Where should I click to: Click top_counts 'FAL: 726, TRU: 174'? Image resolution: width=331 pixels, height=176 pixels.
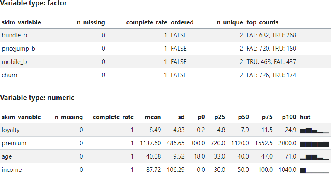[271, 75]
